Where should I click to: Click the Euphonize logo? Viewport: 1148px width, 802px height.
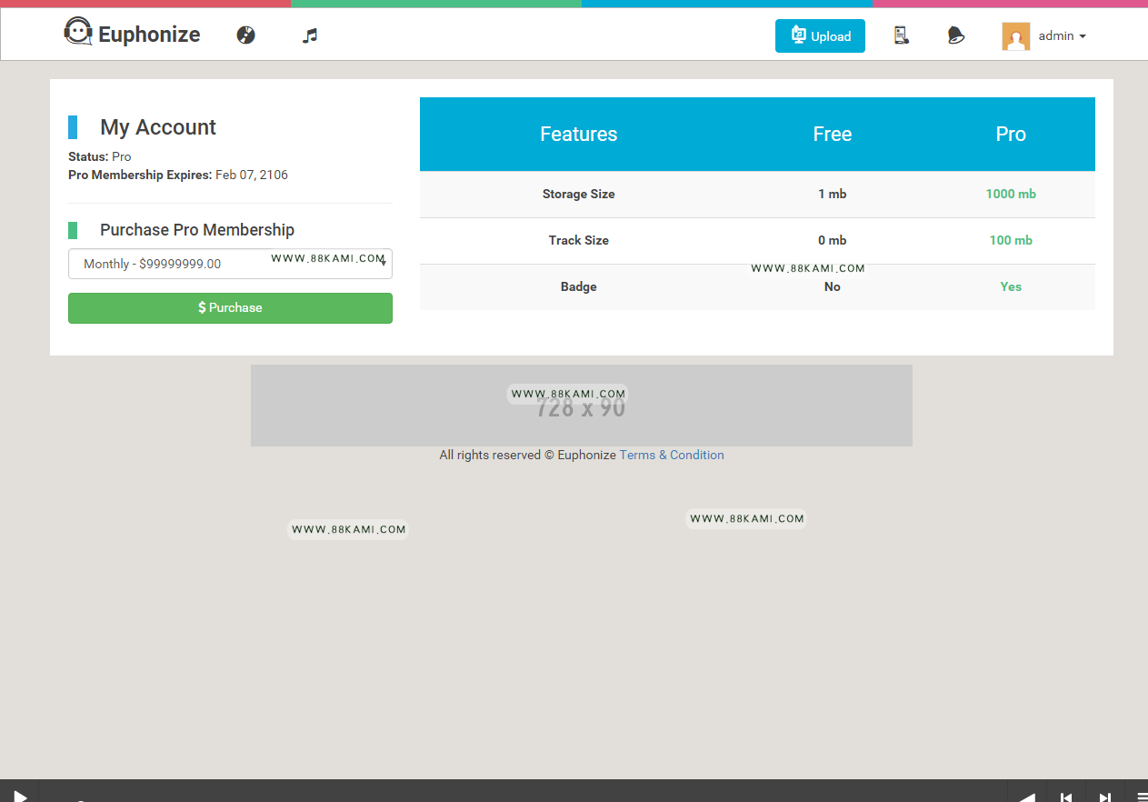(x=132, y=35)
